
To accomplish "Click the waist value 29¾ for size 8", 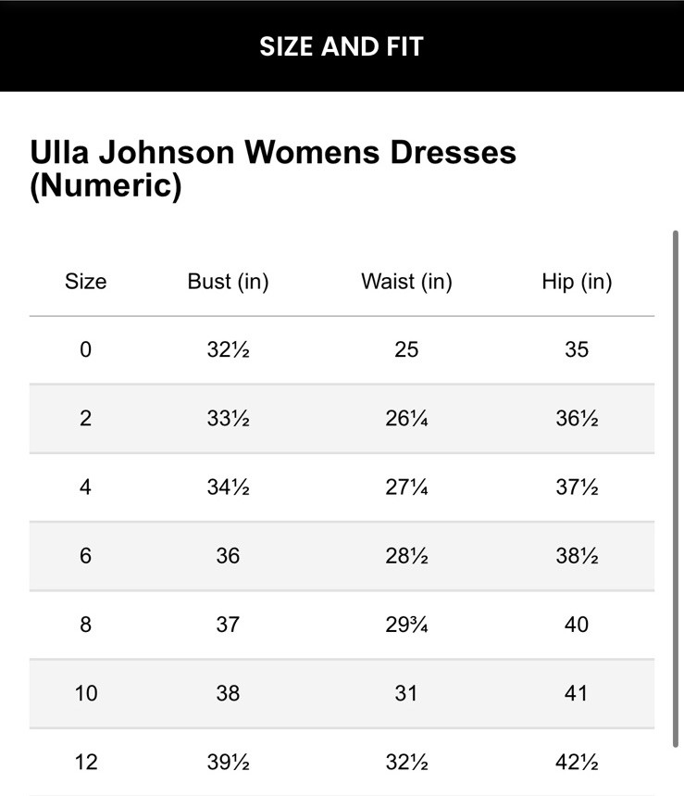I will [406, 625].
